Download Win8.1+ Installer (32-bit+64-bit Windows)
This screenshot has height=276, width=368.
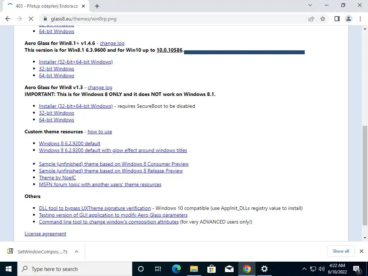76,62
